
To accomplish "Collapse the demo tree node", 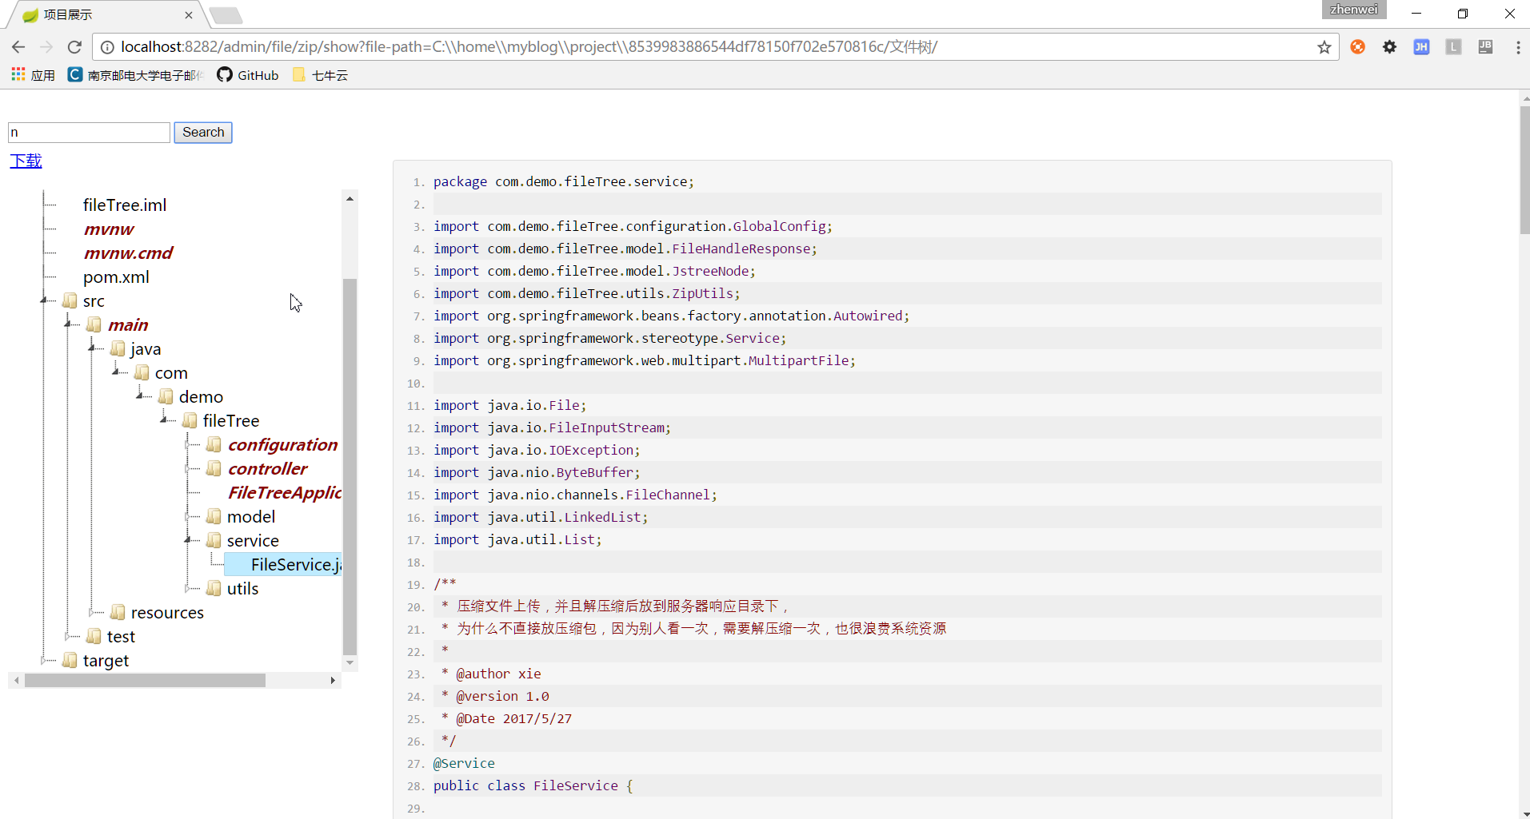I will click(x=140, y=396).
